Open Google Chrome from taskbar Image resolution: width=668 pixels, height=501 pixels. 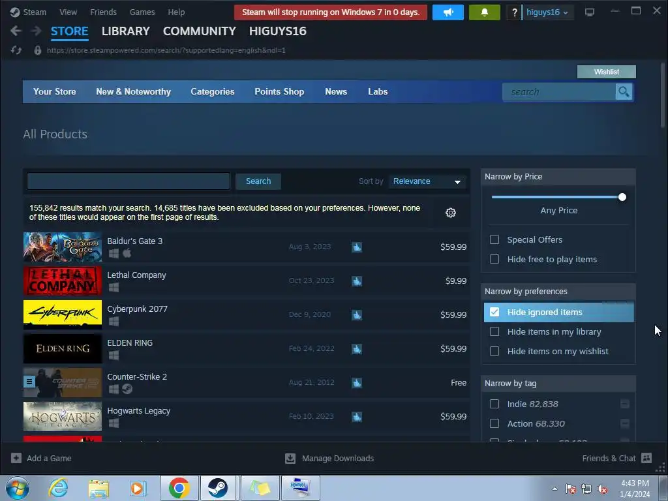[179, 488]
